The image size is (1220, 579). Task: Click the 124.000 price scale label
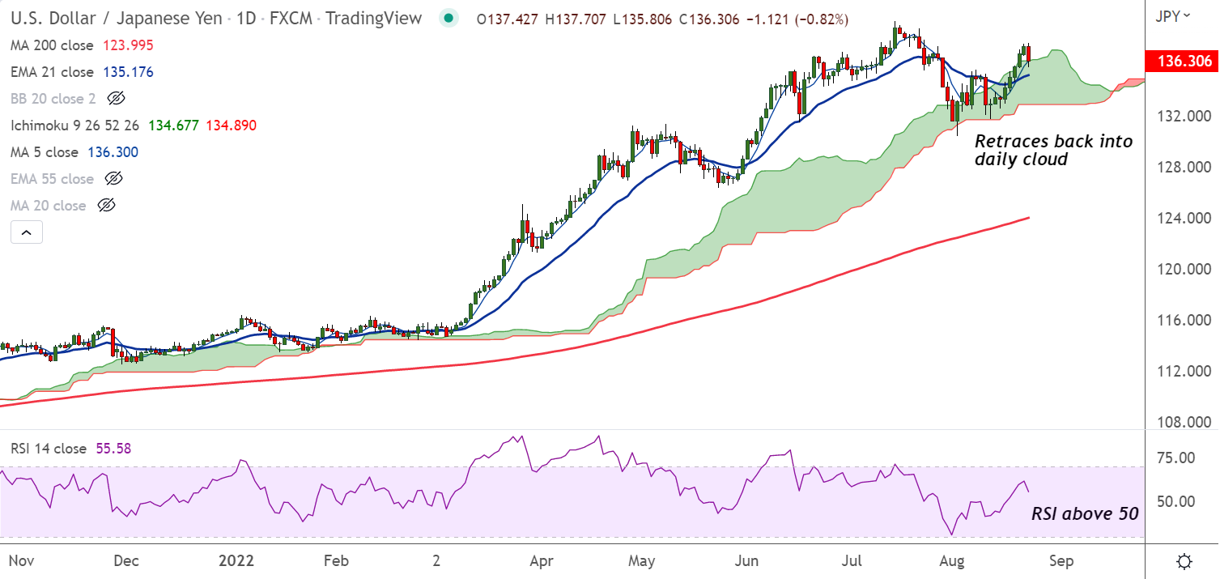coord(1184,219)
